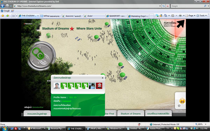The image size is (210, 131).
Task: Select the second green silhouette avatar
Action: (64, 86)
